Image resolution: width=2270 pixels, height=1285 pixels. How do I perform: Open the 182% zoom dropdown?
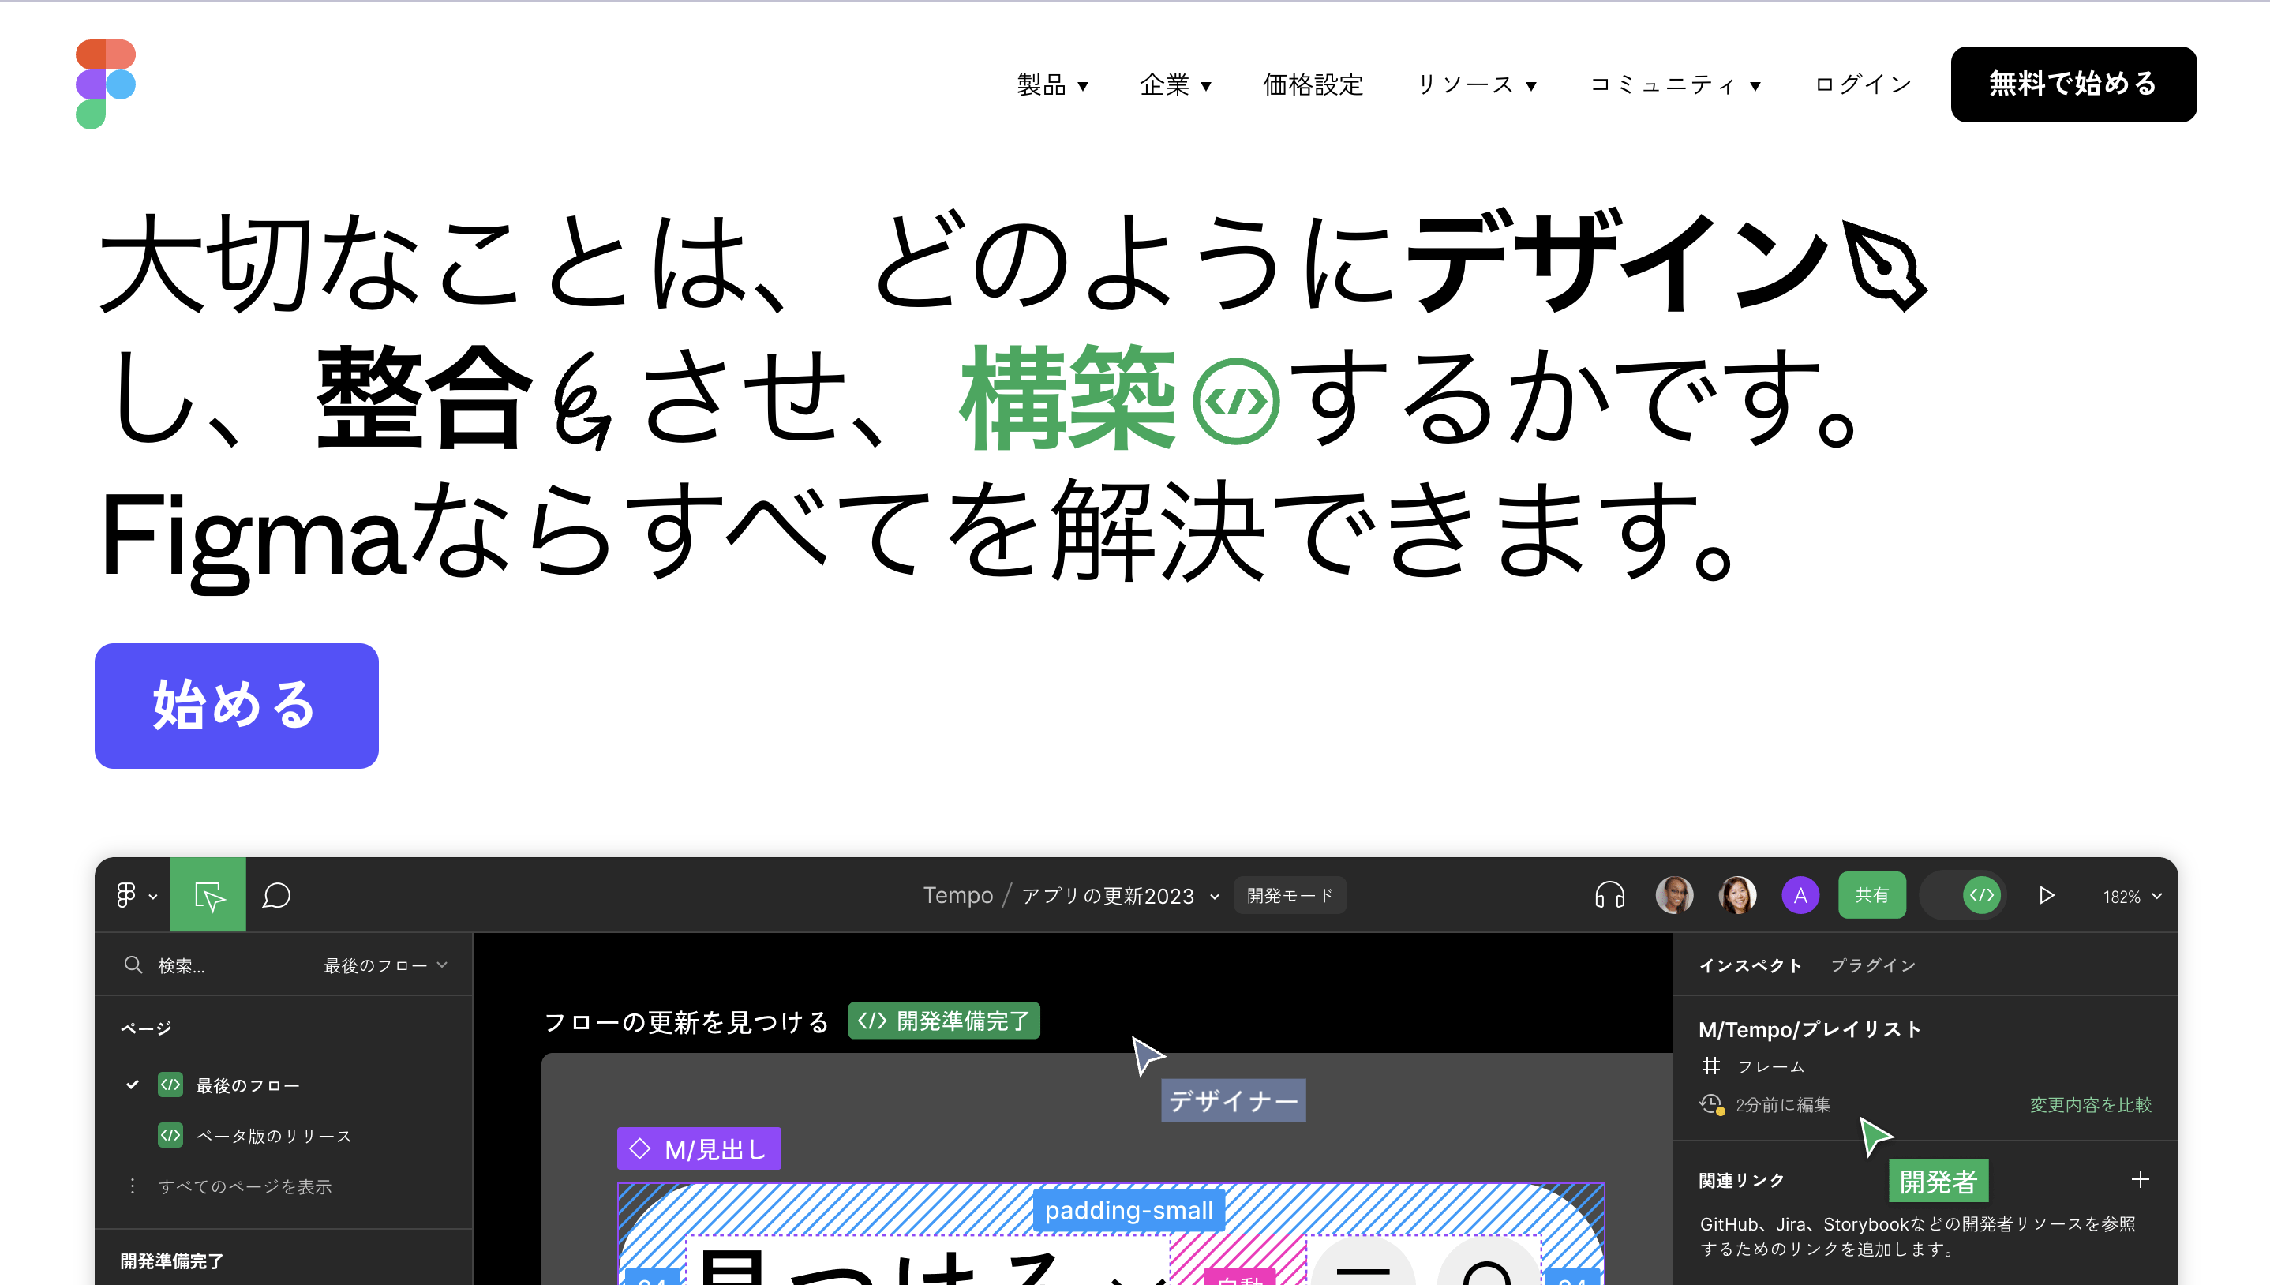click(x=2133, y=897)
